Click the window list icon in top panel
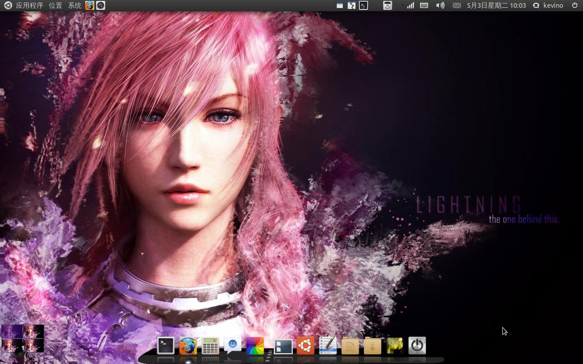This screenshot has height=364, width=583. tap(340, 5)
